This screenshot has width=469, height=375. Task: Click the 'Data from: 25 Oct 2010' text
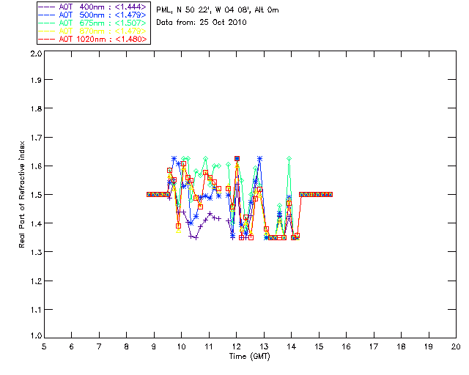[202, 23]
